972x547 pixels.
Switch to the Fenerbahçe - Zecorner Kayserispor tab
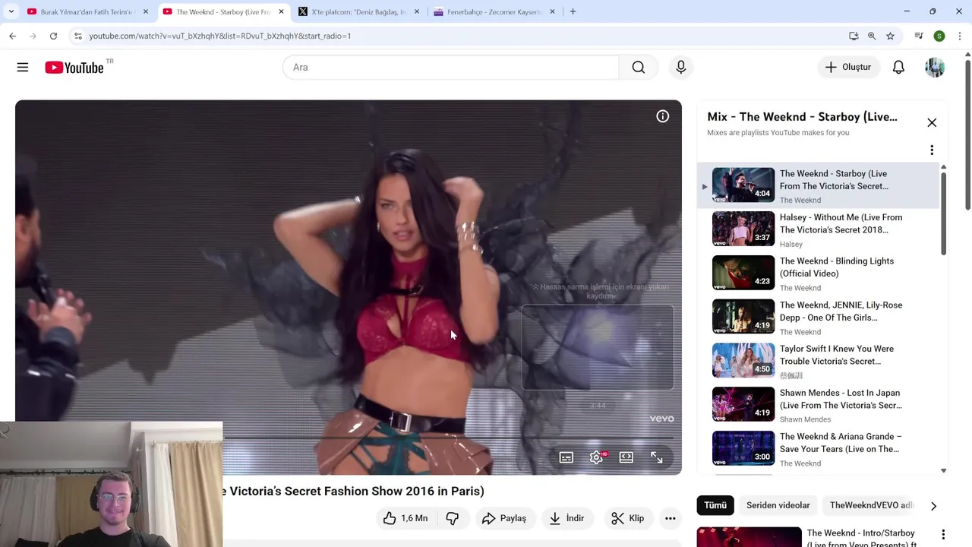(494, 11)
